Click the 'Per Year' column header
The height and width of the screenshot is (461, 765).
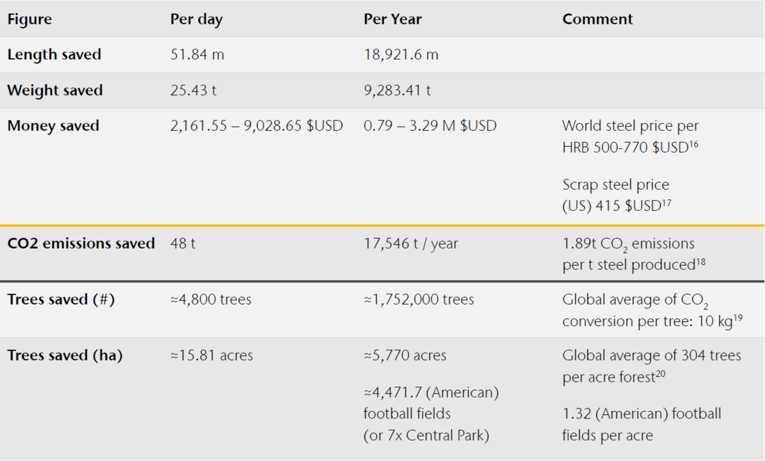click(392, 19)
